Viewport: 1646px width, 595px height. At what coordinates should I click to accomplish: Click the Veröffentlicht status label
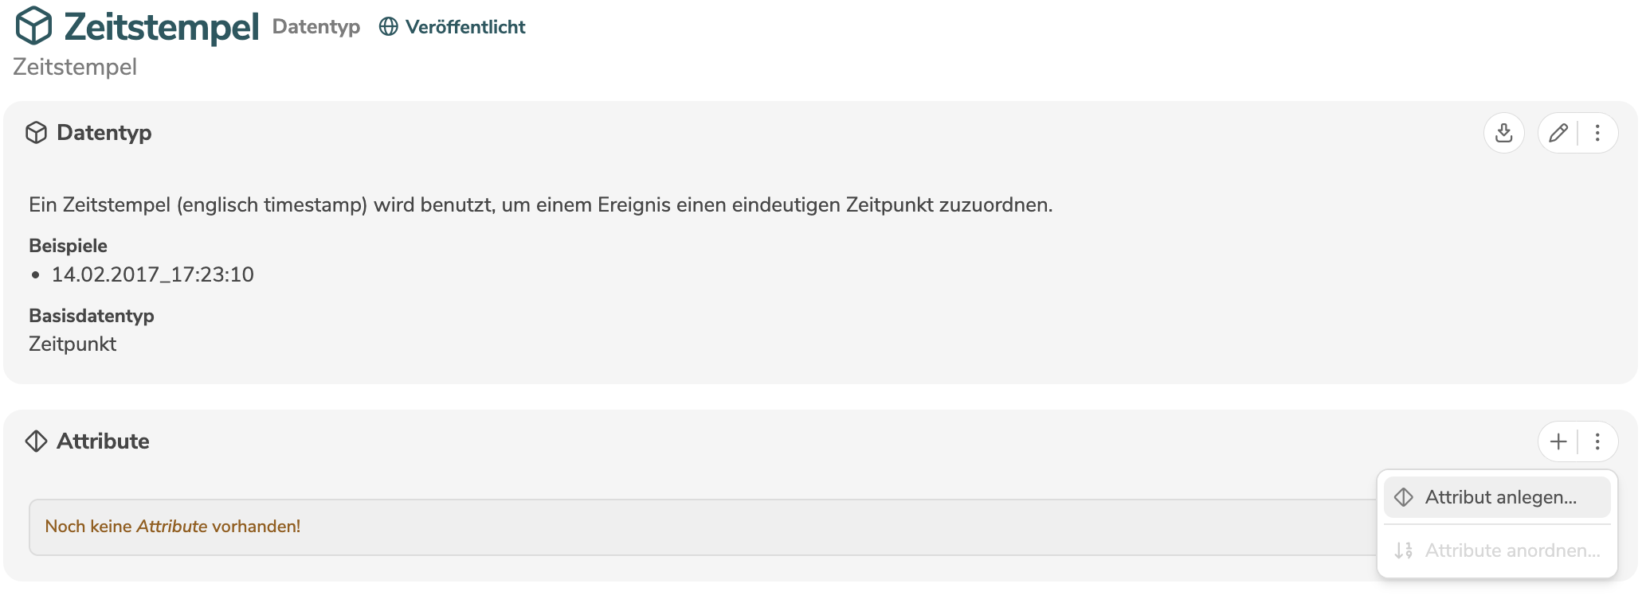[x=465, y=26]
